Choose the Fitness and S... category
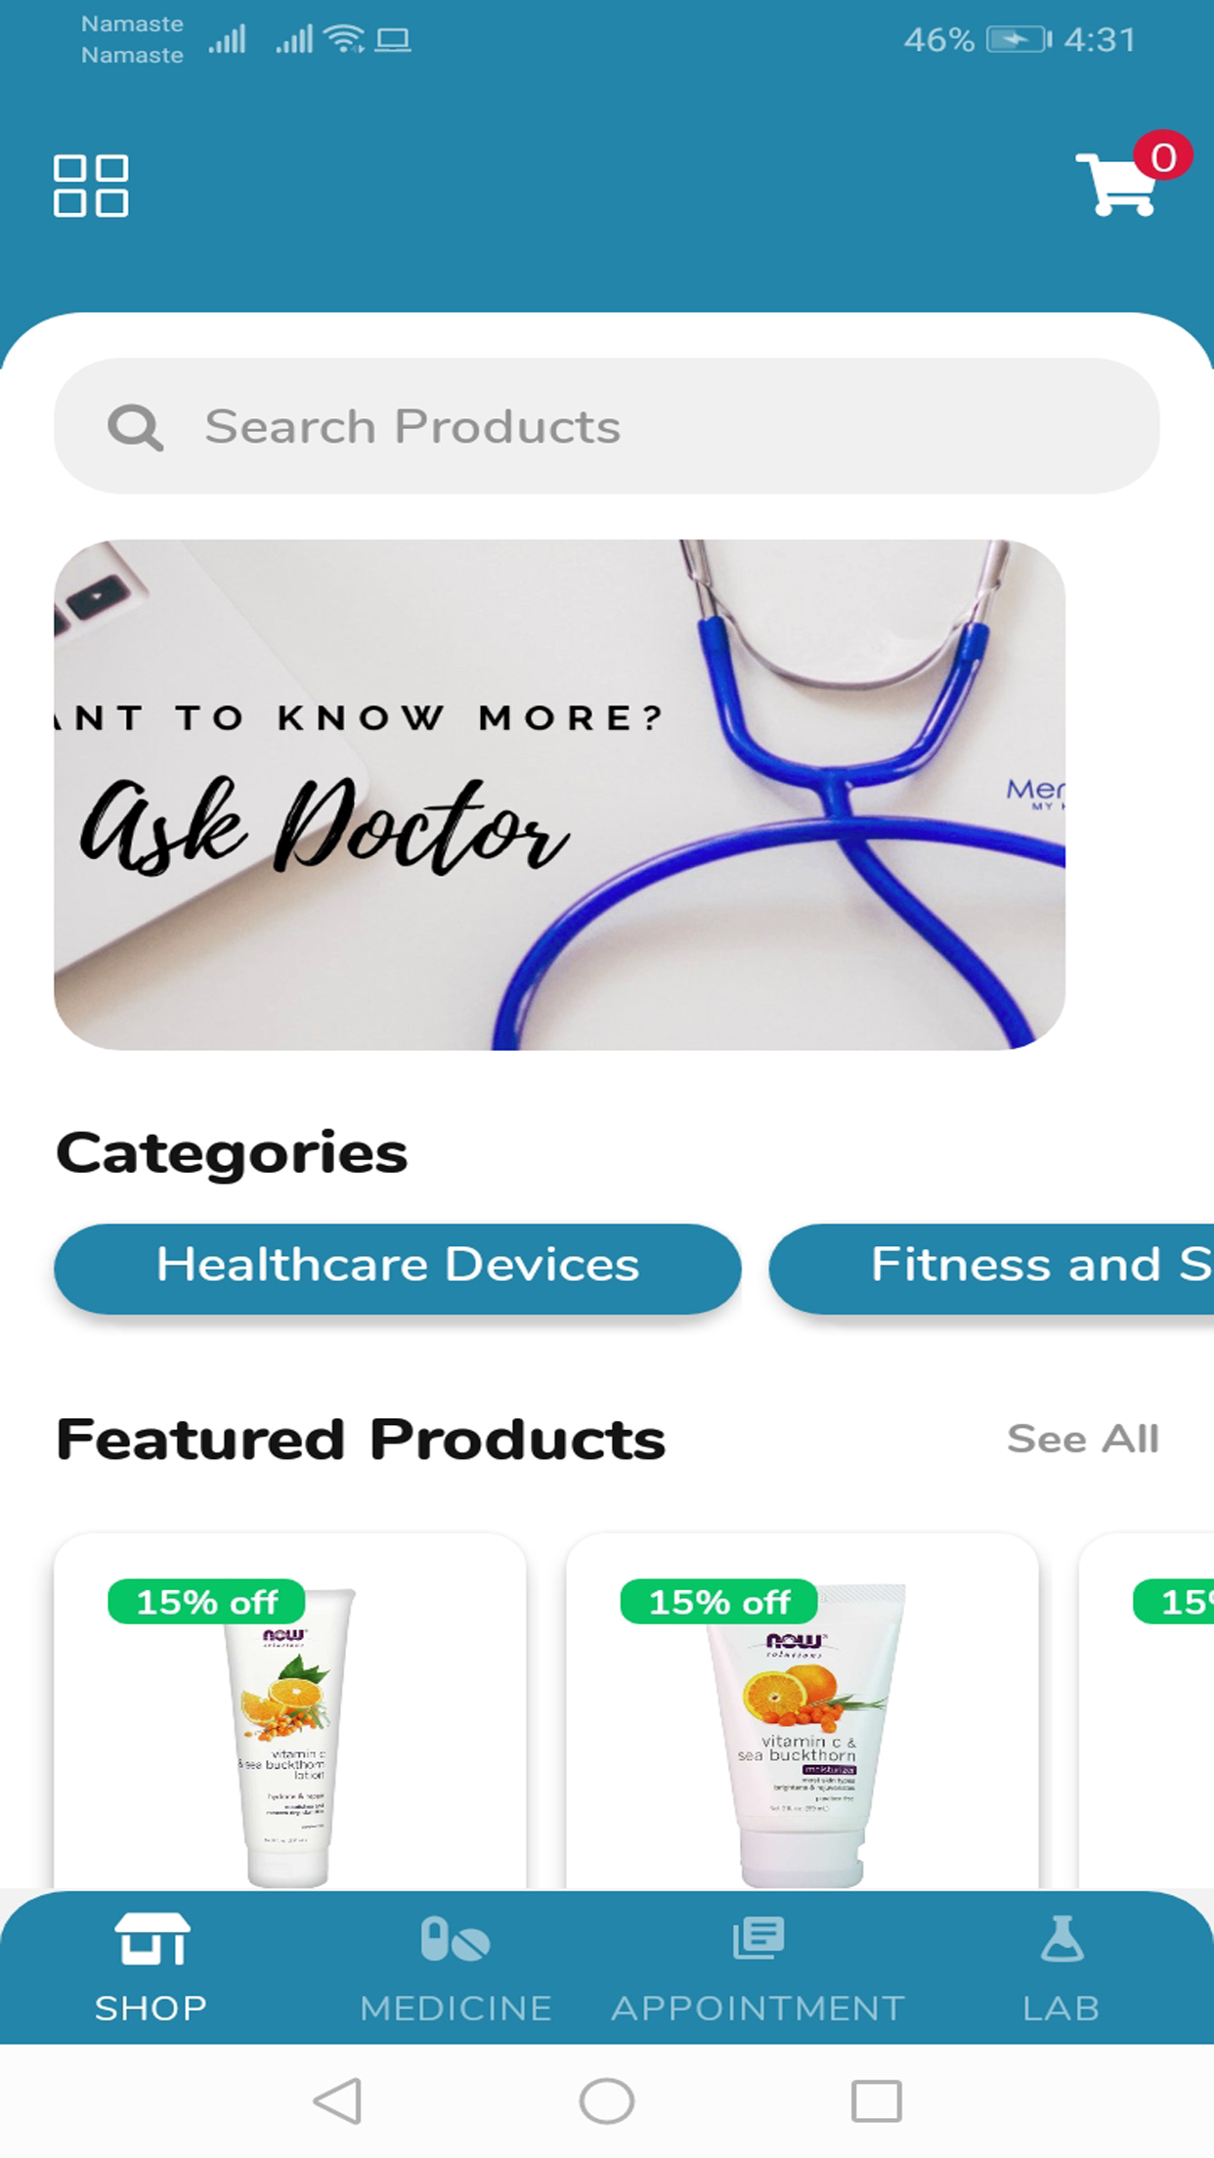 (x=991, y=1268)
